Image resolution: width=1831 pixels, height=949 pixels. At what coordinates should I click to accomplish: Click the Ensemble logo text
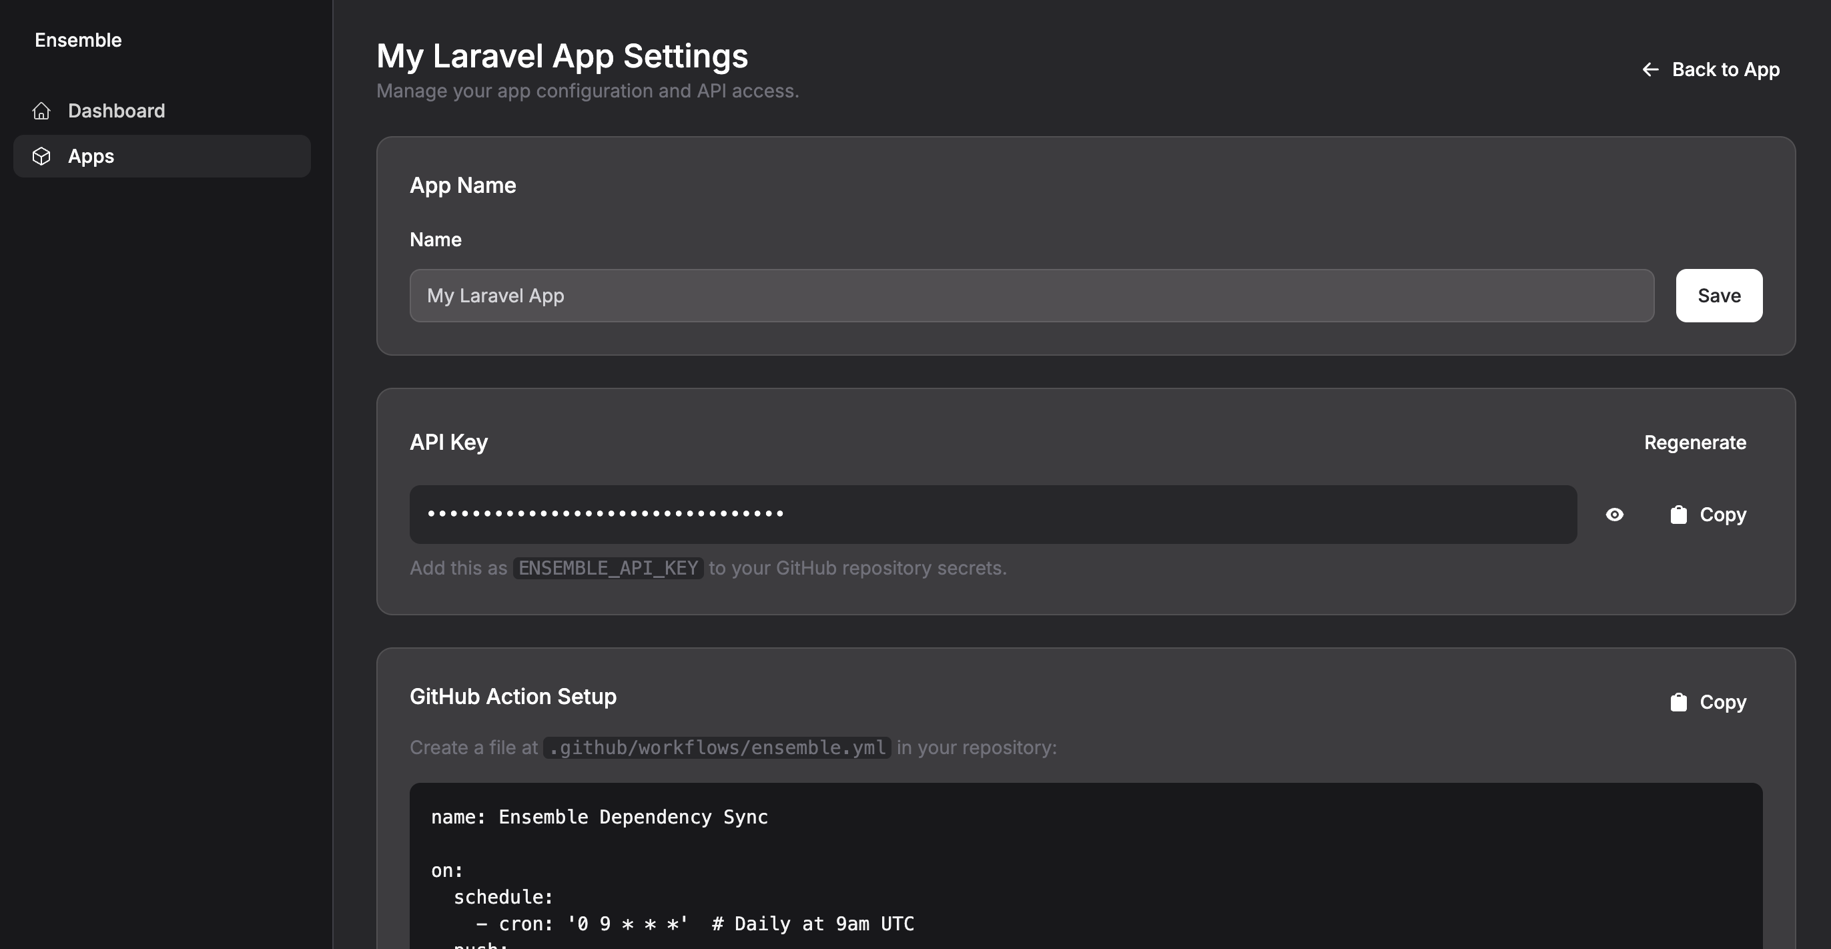pos(78,40)
